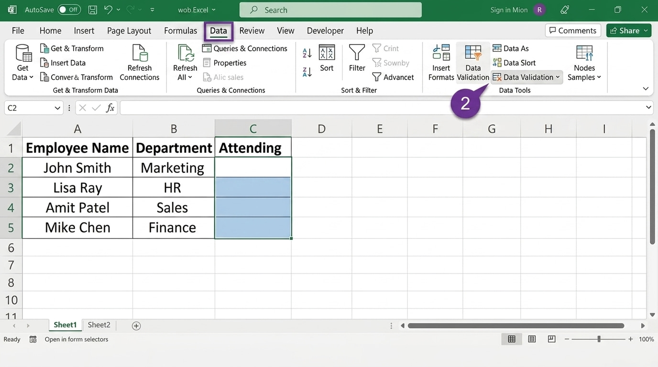658x367 pixels.
Task: Switch to the Home tab
Action: 50,31
